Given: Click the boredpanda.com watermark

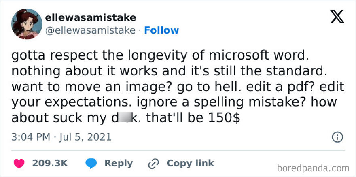Looking at the screenshot, I should 313,168.
